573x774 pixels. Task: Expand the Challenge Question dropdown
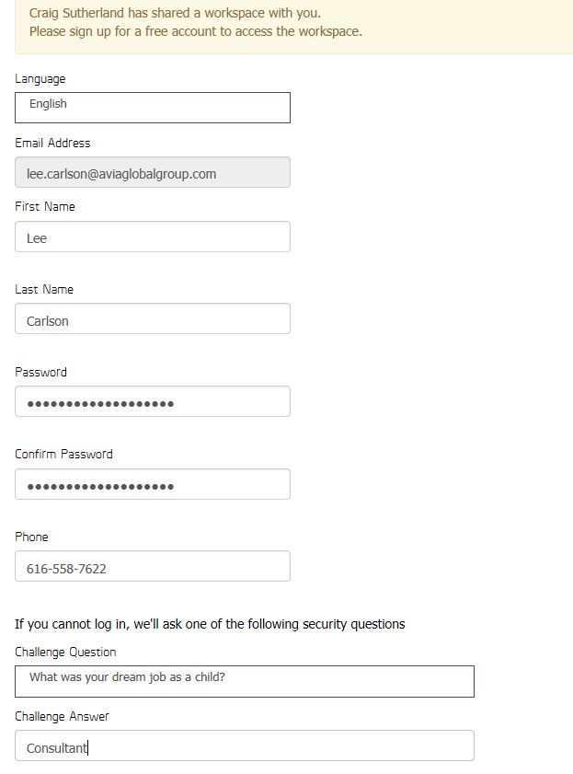tap(245, 681)
